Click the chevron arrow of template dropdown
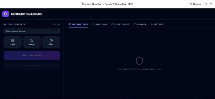Image resolution: width=215 pixels, height=99 pixels. [x=59, y=31]
